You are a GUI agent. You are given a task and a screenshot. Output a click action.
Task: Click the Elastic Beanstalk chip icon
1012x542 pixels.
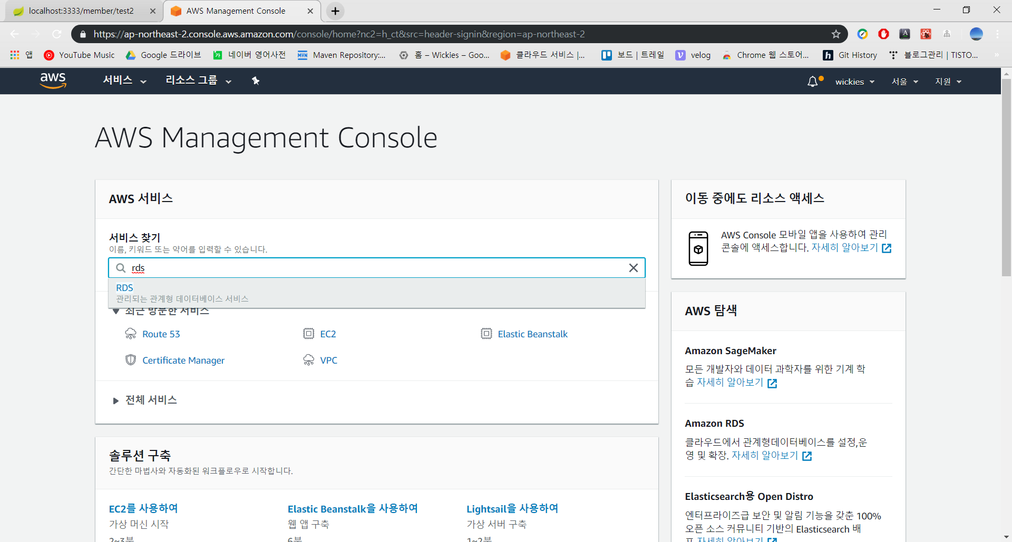(486, 334)
